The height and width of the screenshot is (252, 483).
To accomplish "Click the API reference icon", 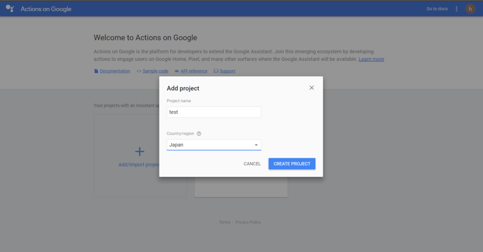I will (x=177, y=71).
